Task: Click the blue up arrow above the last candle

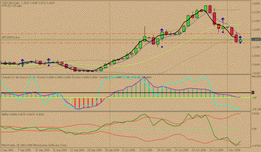Action: [240, 38]
